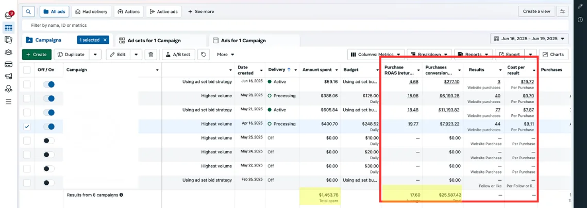This screenshot has width=587, height=208.
Task: Open the Audiences people icon in sidebar
Action: (9, 52)
